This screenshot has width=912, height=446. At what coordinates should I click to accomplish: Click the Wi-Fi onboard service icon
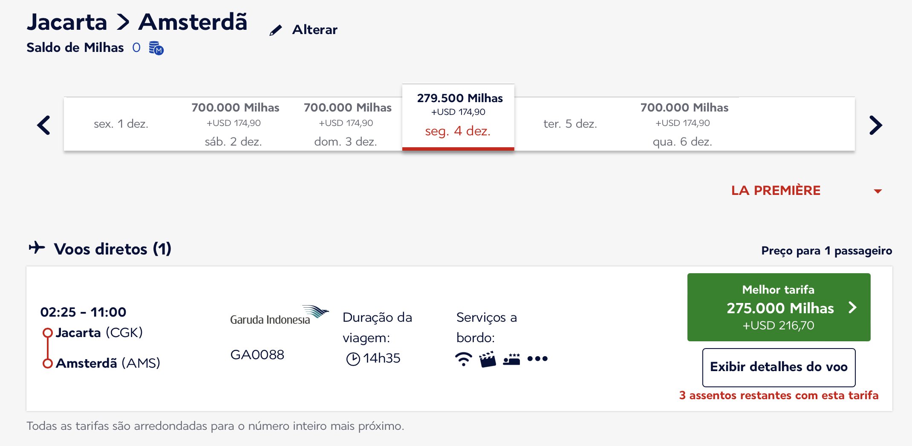tap(464, 359)
